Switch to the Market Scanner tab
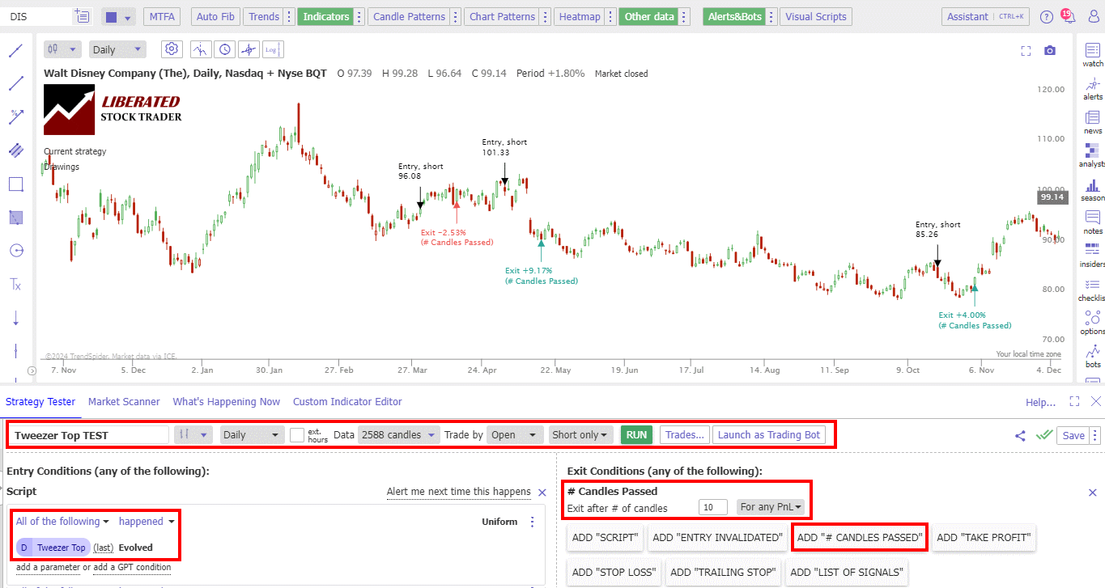1105x588 pixels. (124, 401)
